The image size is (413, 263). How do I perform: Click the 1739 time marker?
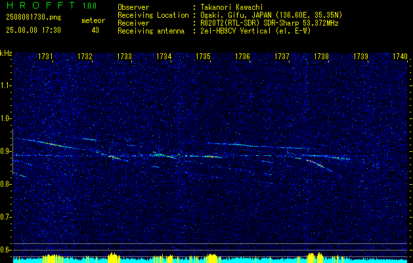click(360, 56)
